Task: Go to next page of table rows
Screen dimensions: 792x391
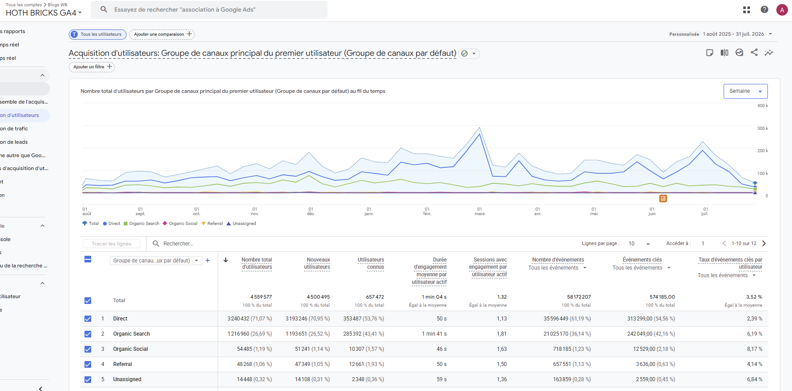Action: [x=764, y=243]
